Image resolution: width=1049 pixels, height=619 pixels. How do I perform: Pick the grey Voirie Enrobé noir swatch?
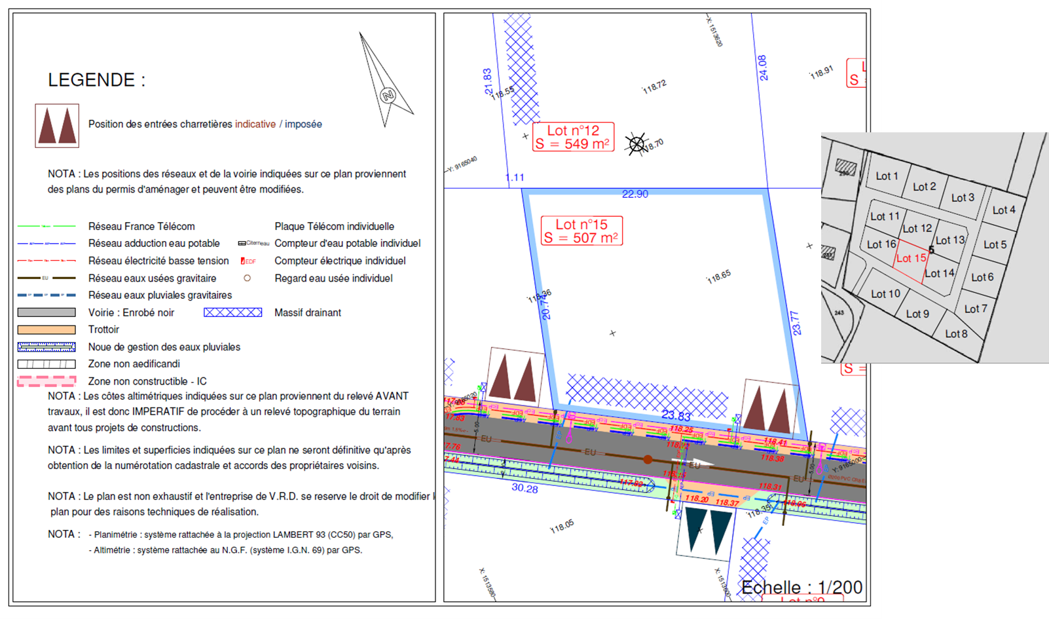point(46,312)
